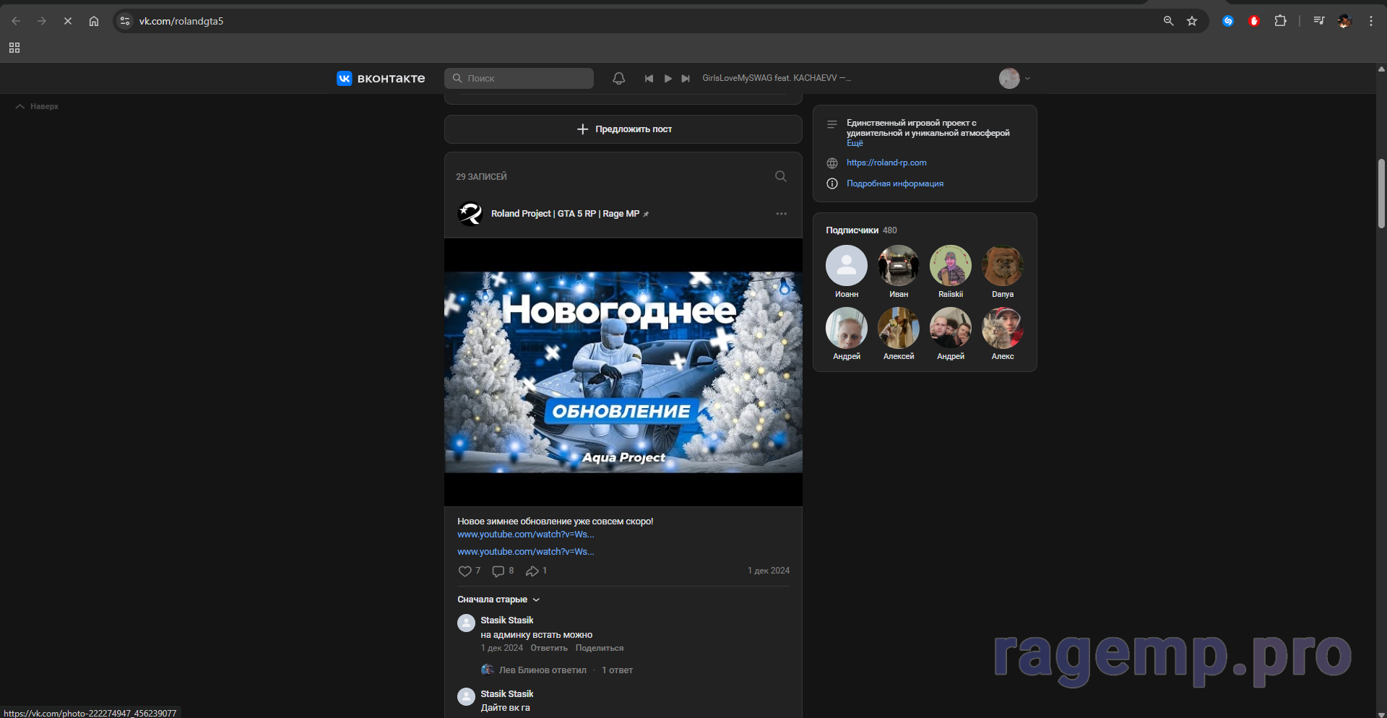Like the New Year update post
Viewport: 1387px width, 718px height.
point(465,571)
